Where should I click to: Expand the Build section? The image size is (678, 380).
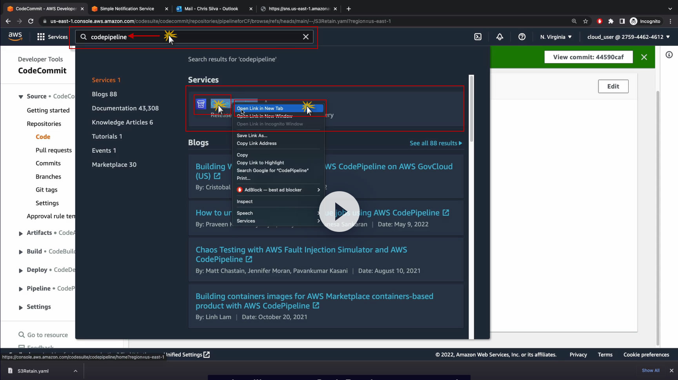[x=21, y=252]
